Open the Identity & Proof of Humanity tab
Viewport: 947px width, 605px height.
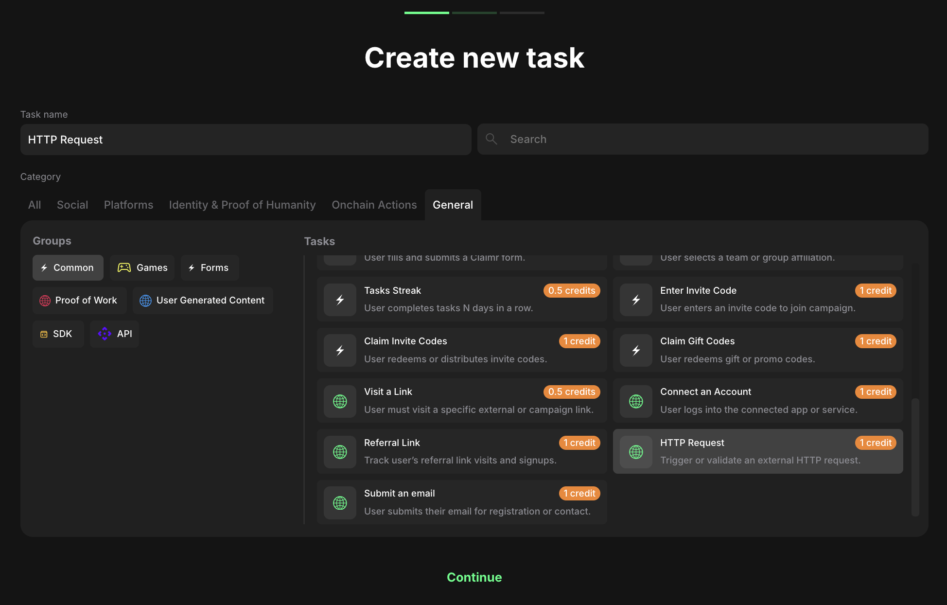tap(242, 205)
